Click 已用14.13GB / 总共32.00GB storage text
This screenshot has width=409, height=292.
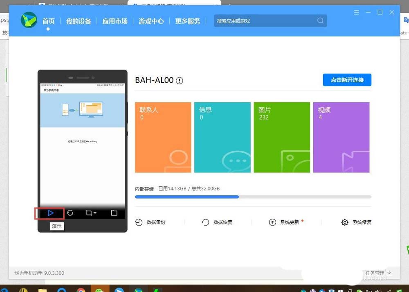coord(189,188)
